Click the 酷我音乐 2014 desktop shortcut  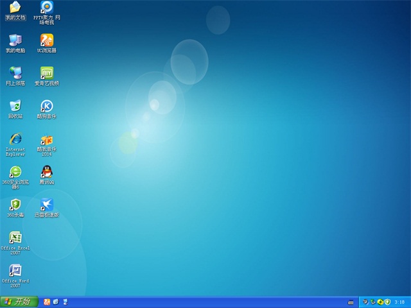[x=46, y=139]
